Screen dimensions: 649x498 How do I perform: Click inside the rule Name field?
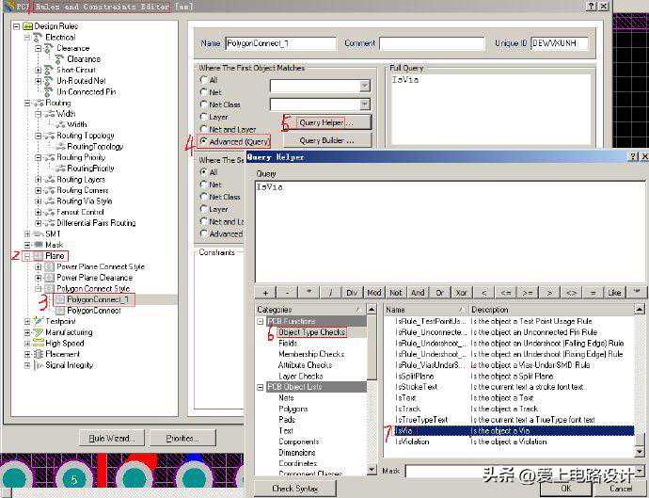(280, 43)
